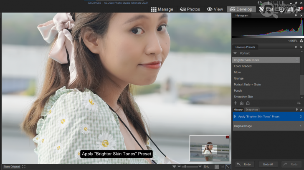The width and height of the screenshot is (304, 170).
Task: Close the Histogram panel
Action: tap(301, 15)
